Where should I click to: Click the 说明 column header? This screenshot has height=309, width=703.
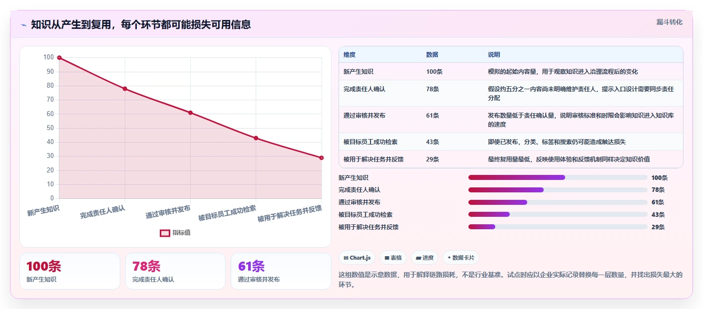tap(494, 55)
